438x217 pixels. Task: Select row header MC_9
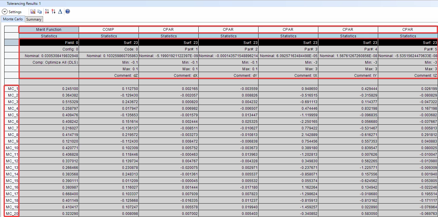(12, 141)
